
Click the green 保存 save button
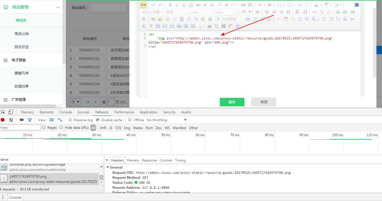tap(232, 102)
